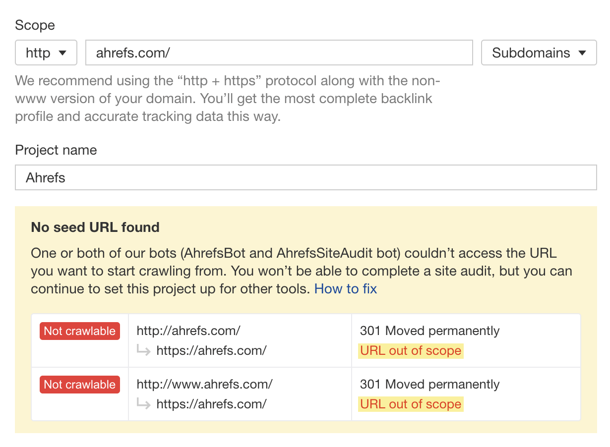610x447 pixels.
Task: Open the Subdomains scope dropdown
Action: click(x=539, y=52)
